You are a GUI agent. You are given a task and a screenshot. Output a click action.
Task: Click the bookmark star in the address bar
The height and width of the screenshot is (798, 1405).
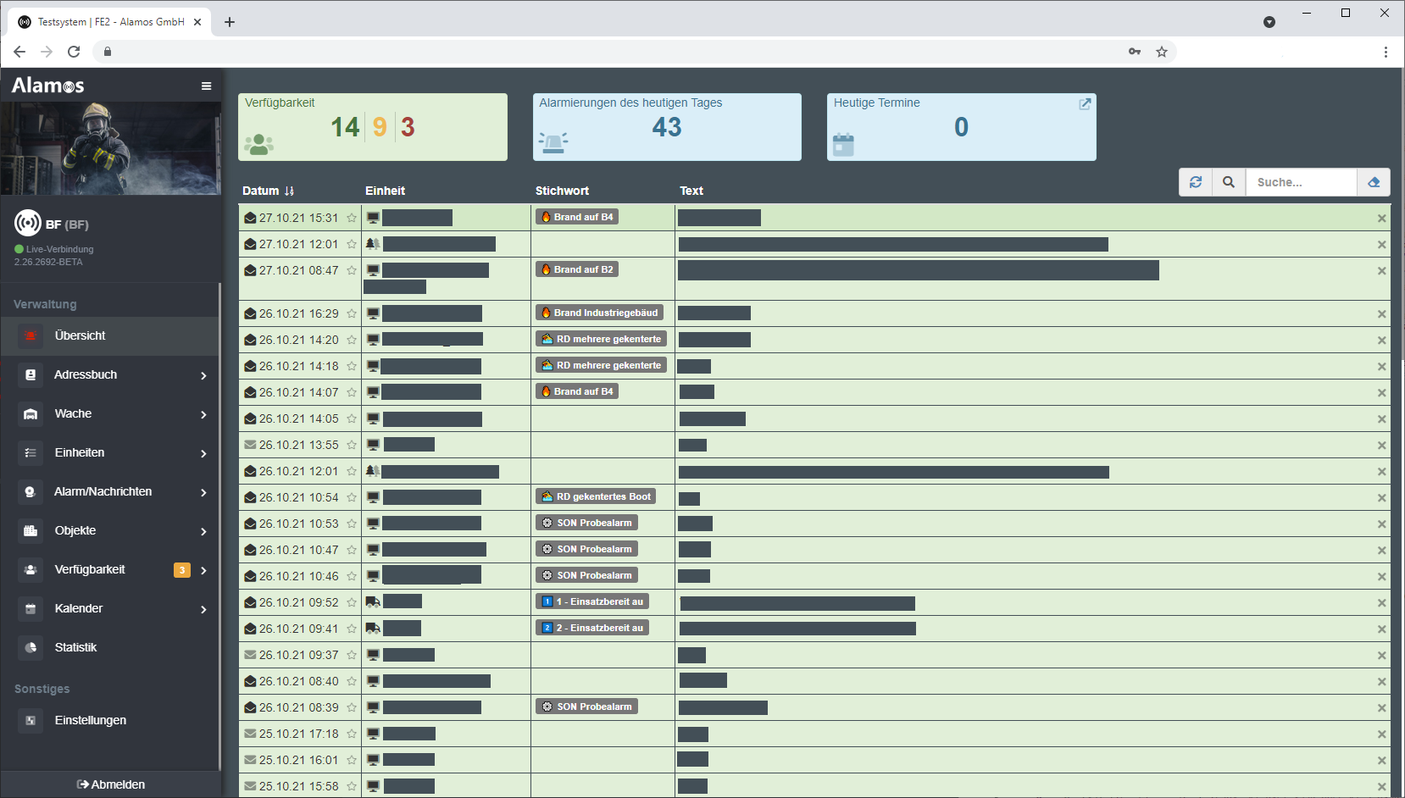coord(1162,52)
